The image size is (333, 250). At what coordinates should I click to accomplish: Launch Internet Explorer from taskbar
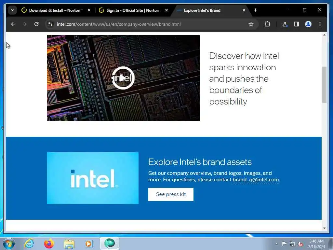(x=29, y=243)
